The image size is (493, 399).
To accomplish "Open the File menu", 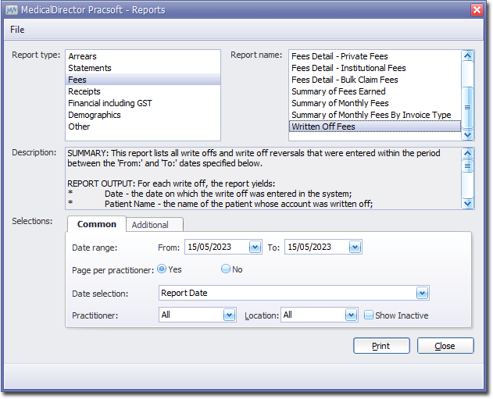I will (17, 30).
